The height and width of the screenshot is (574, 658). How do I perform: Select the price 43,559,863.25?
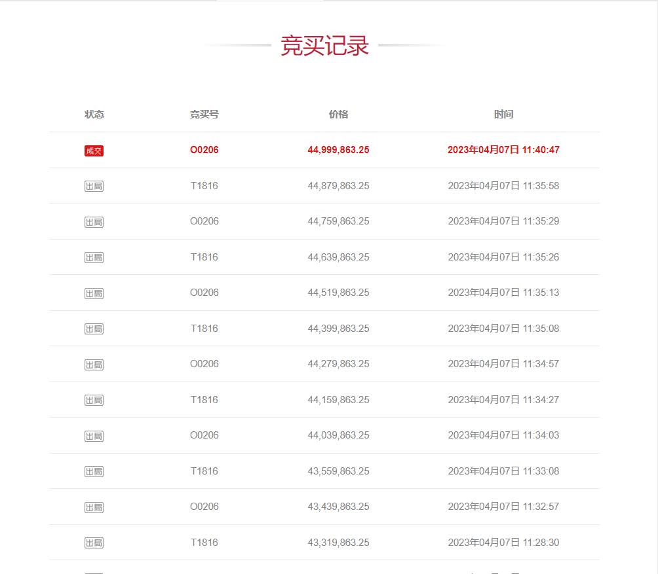(x=338, y=471)
